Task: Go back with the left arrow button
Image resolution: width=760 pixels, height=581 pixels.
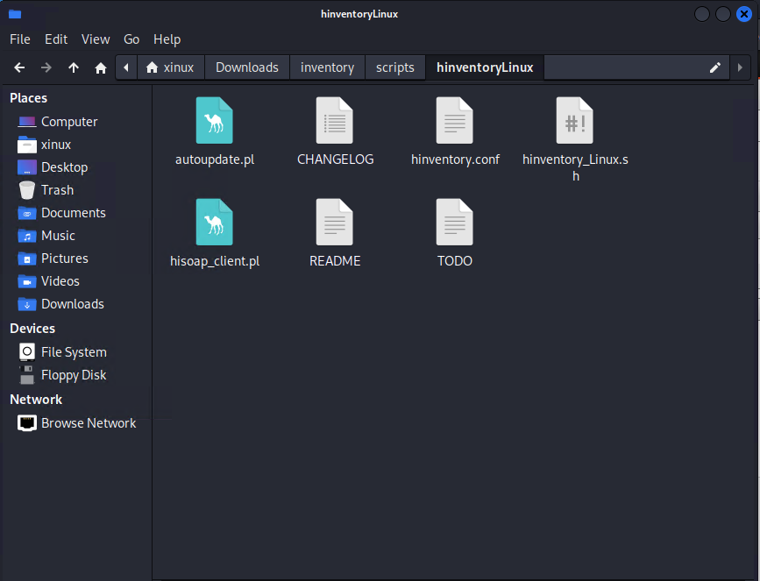Action: coord(19,67)
